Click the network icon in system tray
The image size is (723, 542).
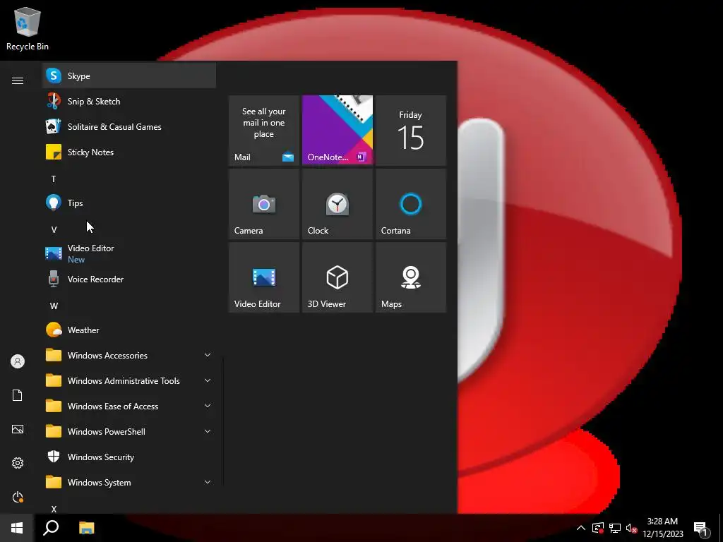(x=615, y=528)
